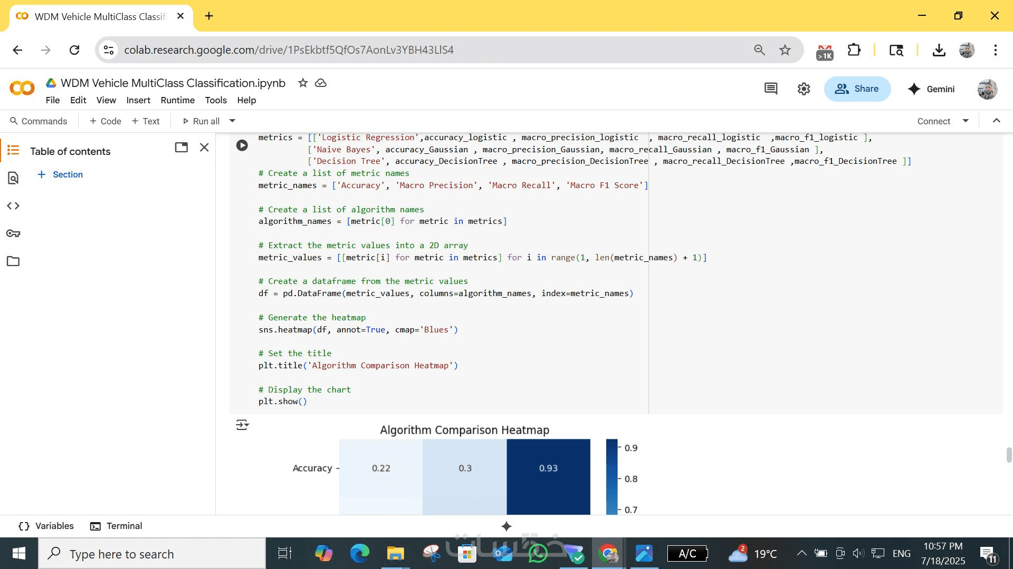Open the Code snippets sidebar icon

[x=13, y=206]
